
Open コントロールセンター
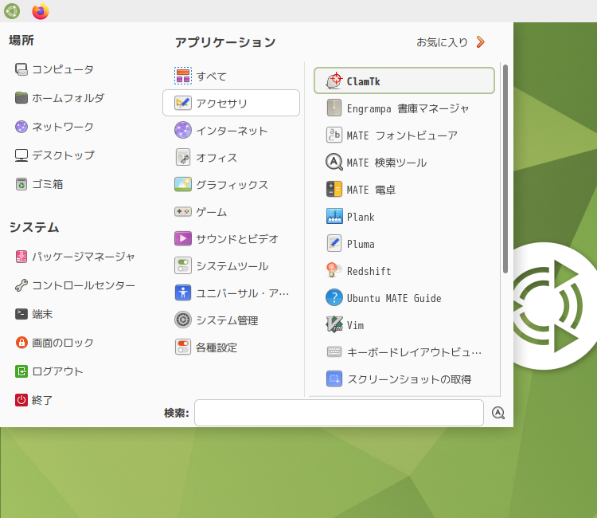76,285
